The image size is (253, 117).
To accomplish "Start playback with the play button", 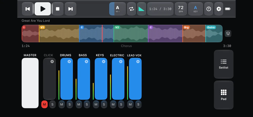I will coord(43,9).
